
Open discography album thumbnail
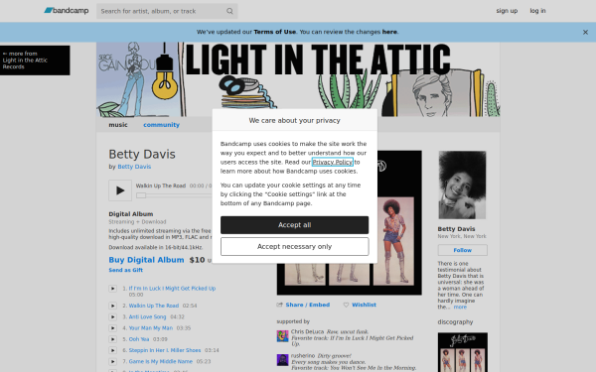point(463,352)
